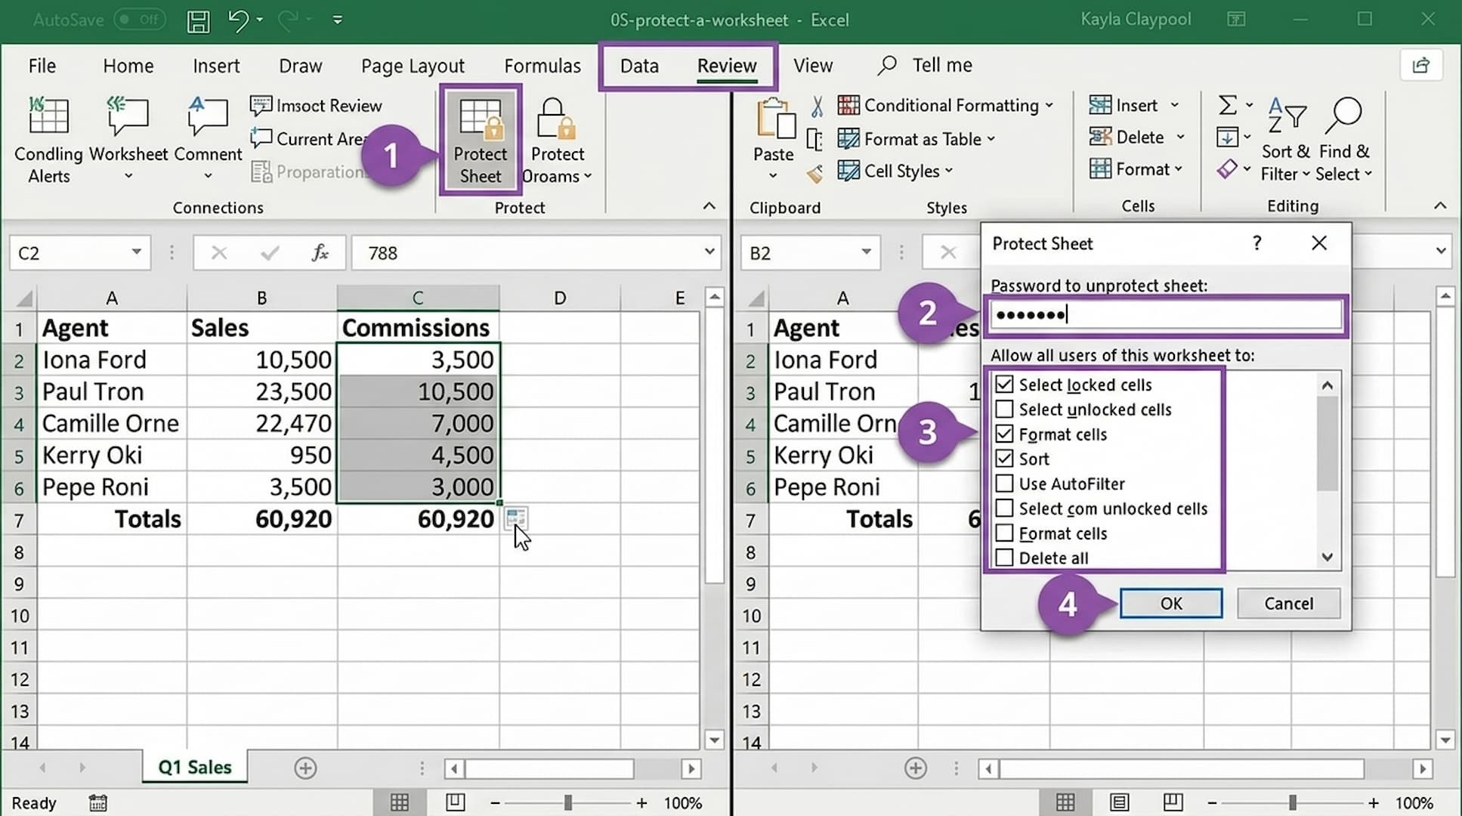Check Select unlocked cells
The width and height of the screenshot is (1462, 816).
pyautogui.click(x=1004, y=410)
